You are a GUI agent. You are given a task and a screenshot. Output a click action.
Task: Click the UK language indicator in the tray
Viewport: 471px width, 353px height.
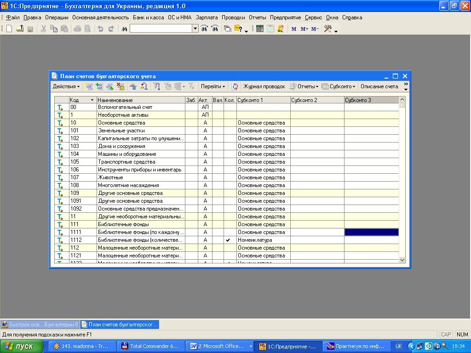coord(399,347)
